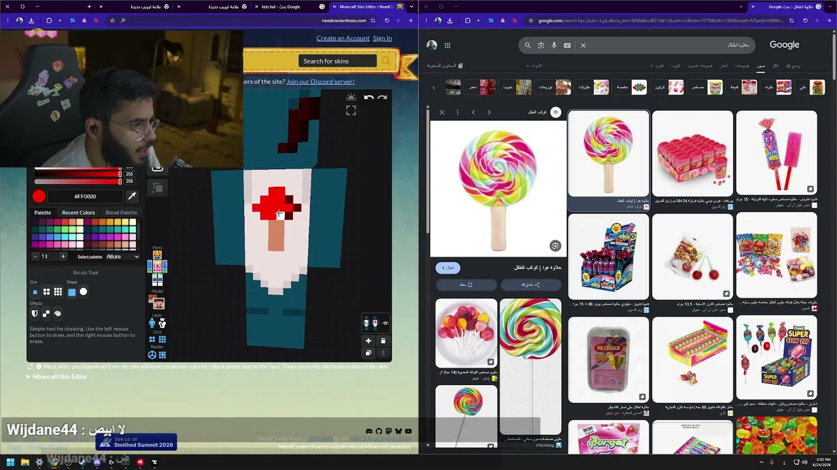Toggle the base body layer

[152, 324]
